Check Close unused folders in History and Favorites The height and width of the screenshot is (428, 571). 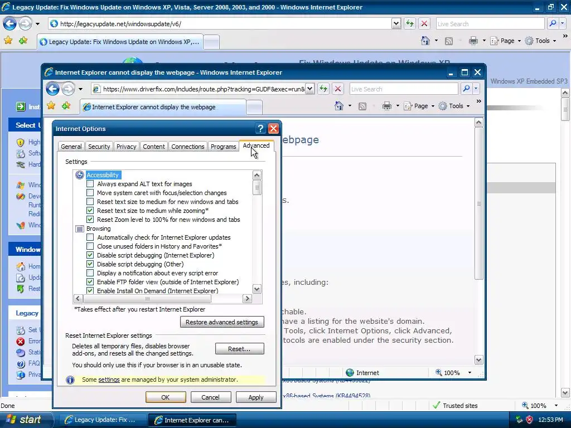pos(90,246)
